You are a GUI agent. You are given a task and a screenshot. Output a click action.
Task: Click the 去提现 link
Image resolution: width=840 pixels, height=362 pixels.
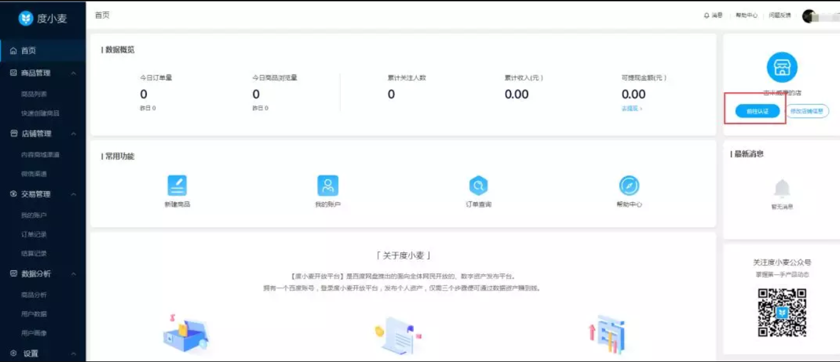[x=632, y=109]
